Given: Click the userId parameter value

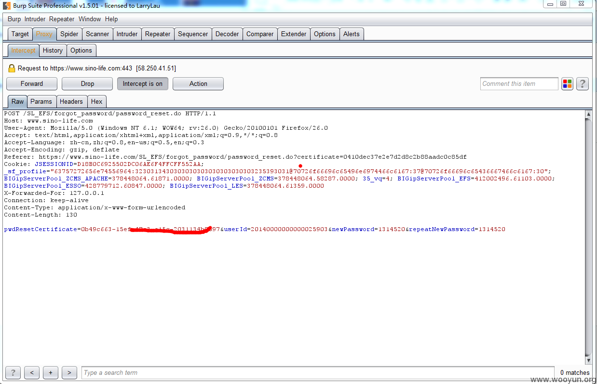Looking at the screenshot, I should pos(289,230).
